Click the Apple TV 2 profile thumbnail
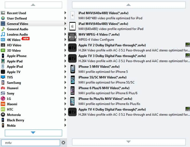Image resolution: width=190 pixels, height=147 pixels. click(72, 48)
